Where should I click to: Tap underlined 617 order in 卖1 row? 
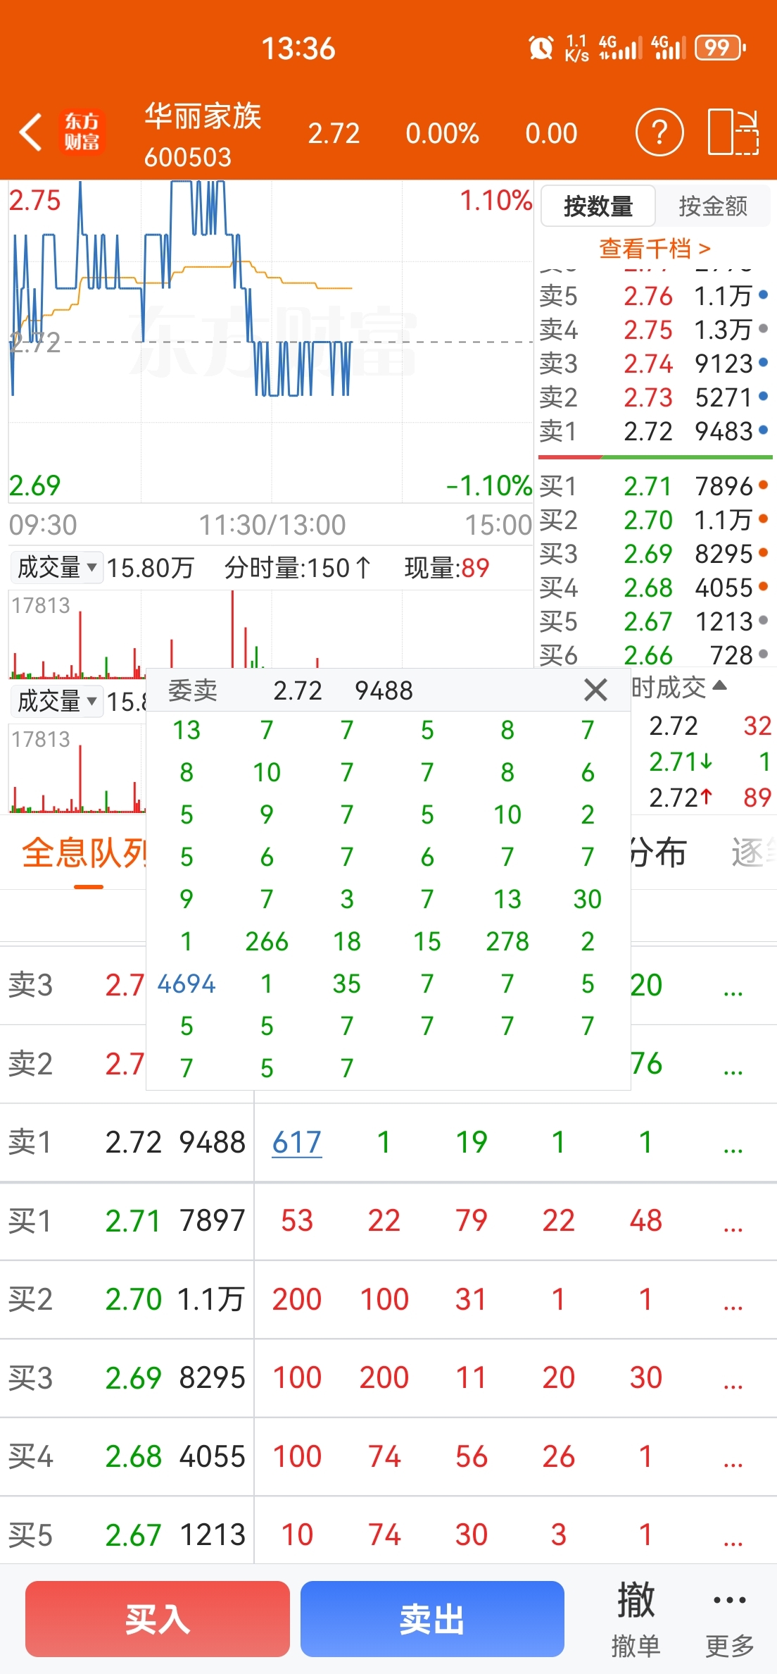[297, 1142]
